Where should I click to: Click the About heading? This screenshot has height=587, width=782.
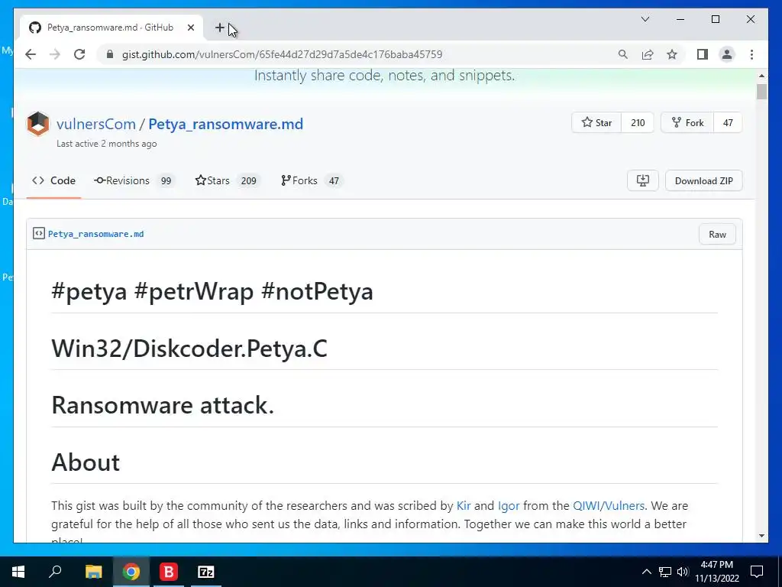pyautogui.click(x=86, y=462)
